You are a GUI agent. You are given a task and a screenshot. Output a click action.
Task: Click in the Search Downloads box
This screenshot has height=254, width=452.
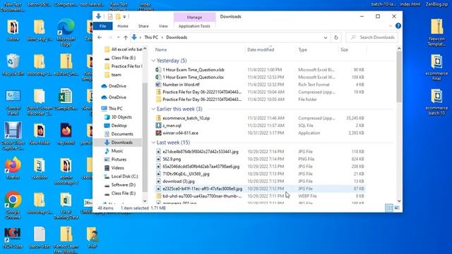click(372, 37)
